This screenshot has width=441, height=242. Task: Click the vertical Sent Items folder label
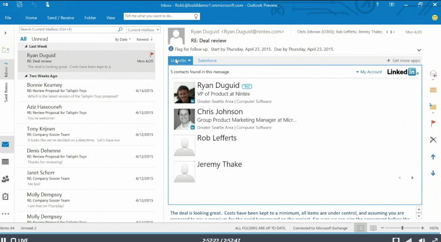point(6,92)
